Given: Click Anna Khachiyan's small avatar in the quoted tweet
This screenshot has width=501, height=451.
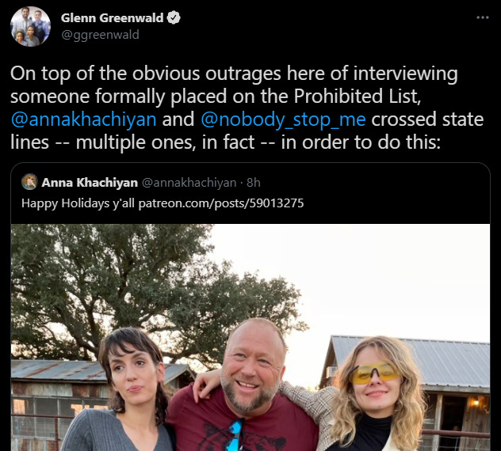Looking at the screenshot, I should click(x=29, y=182).
